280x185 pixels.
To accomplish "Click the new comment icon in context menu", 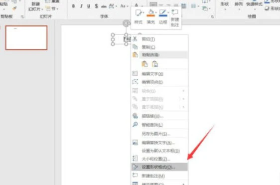I will pyautogui.click(x=135, y=176).
